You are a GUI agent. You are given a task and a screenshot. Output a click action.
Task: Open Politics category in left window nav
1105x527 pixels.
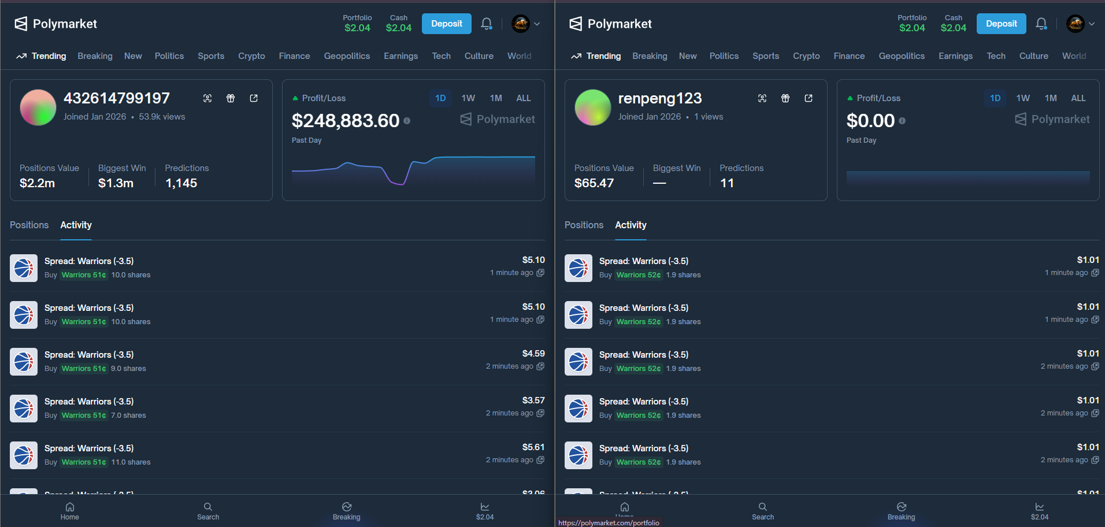tap(169, 56)
